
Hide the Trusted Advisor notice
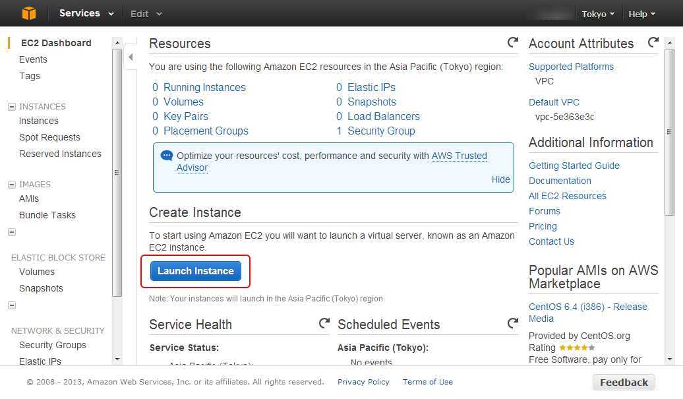pyautogui.click(x=500, y=179)
